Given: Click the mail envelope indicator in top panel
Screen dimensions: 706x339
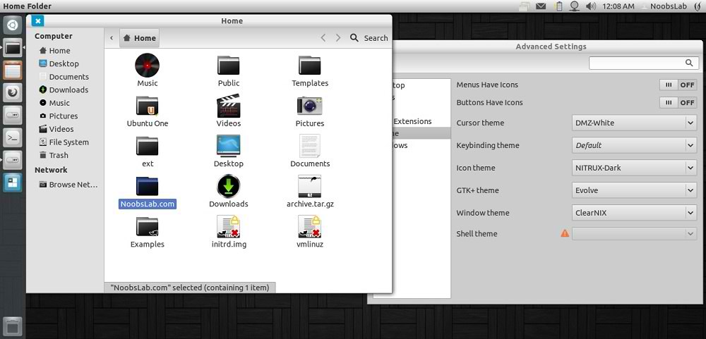Looking at the screenshot, I should (x=541, y=6).
